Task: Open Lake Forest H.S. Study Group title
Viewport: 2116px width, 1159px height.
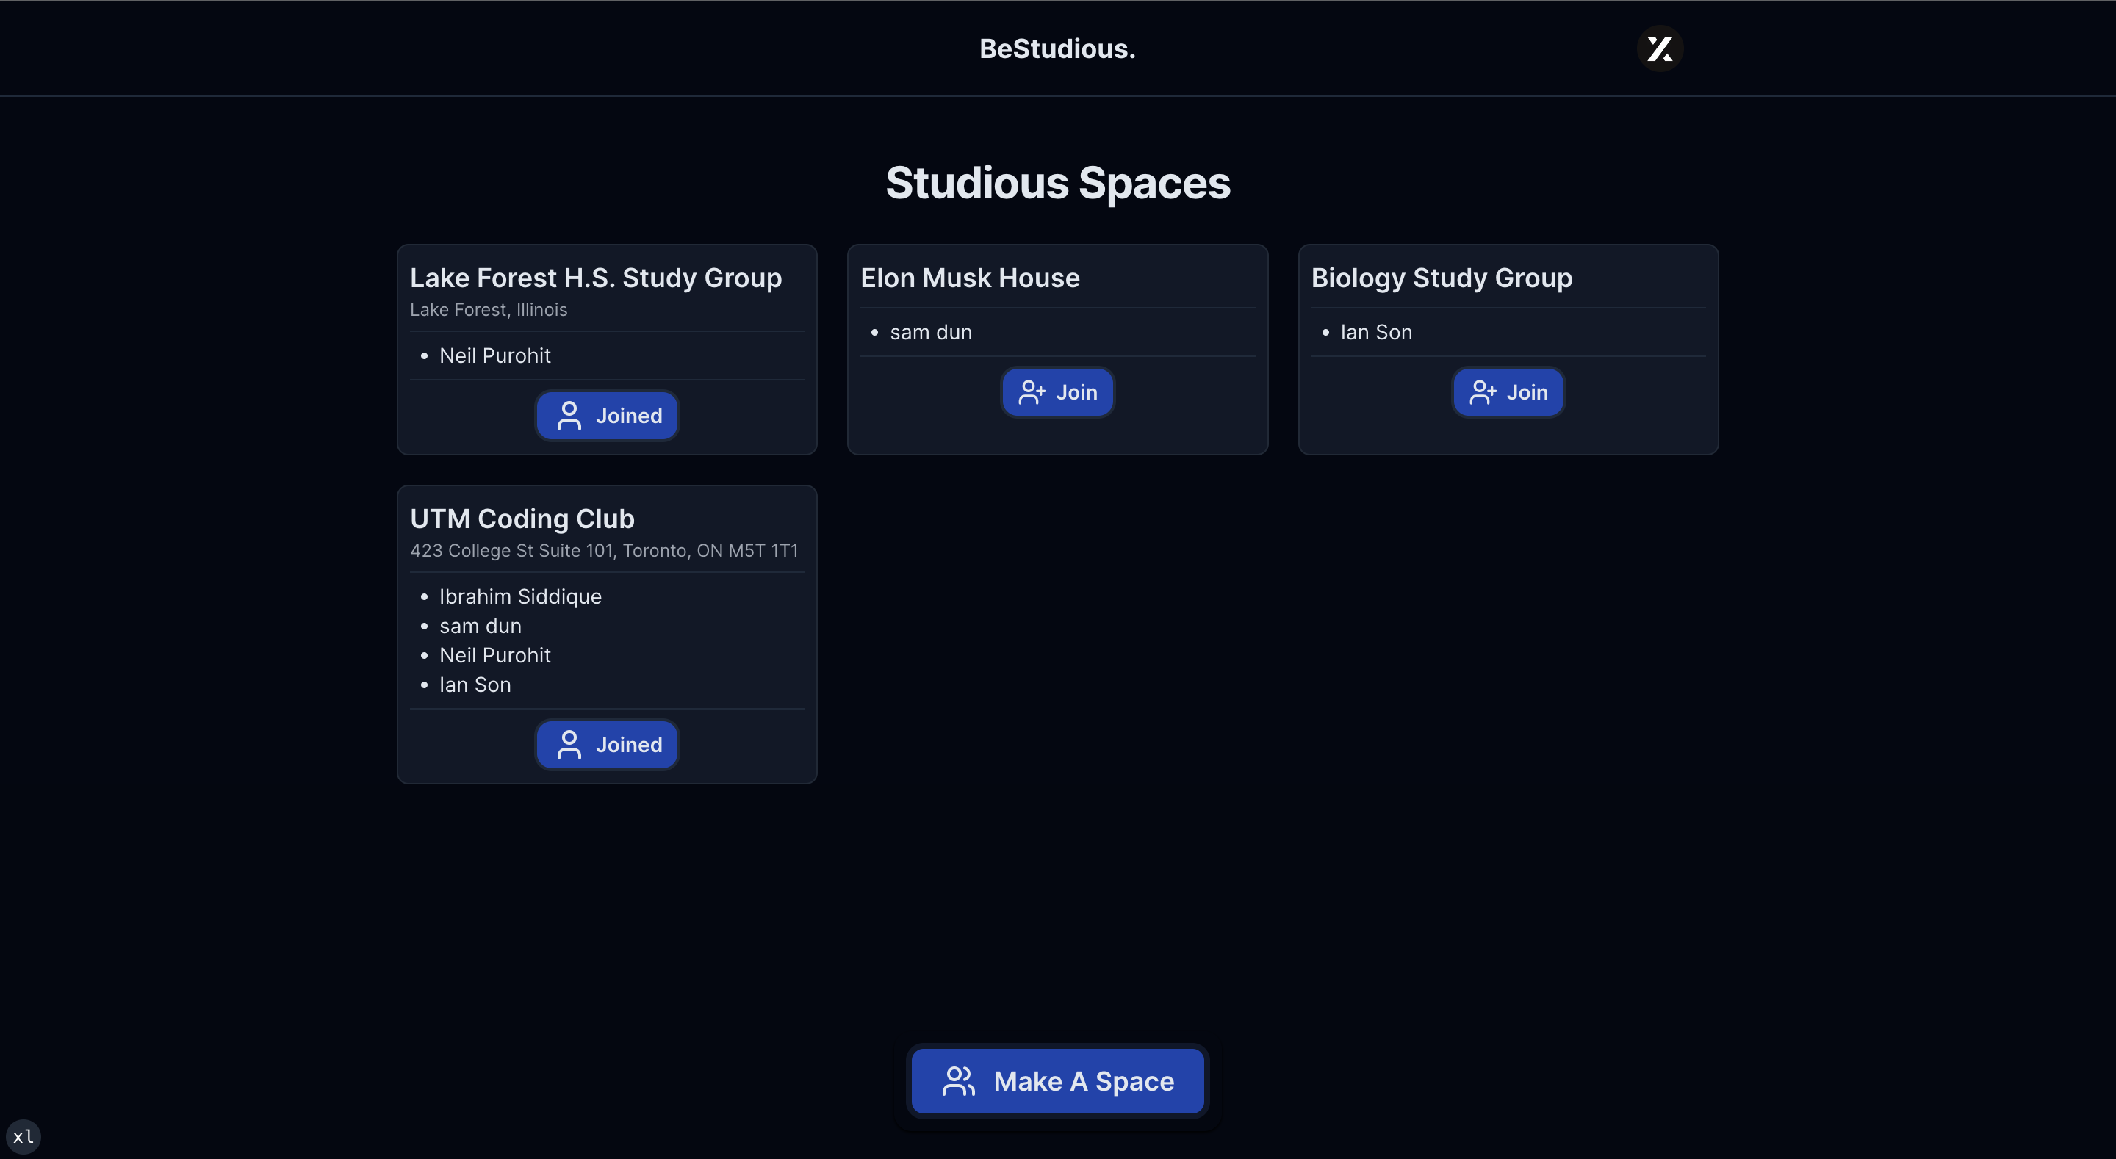Action: click(x=596, y=278)
